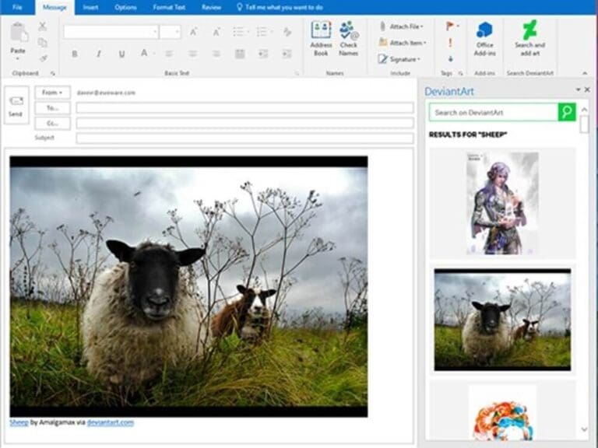
Task: Align text right
Action: tap(216, 54)
